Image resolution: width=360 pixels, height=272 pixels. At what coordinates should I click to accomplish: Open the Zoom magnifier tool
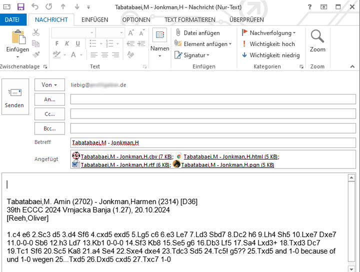317,41
